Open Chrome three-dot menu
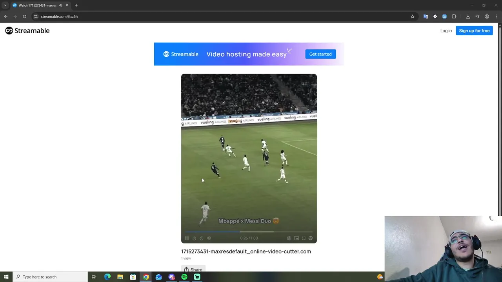Viewport: 502px width, 282px height. pyautogui.click(x=497, y=16)
